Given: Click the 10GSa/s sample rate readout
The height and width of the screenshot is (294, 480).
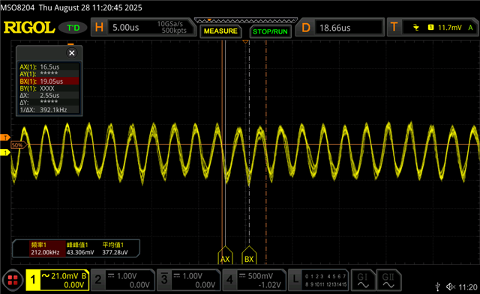Looking at the screenshot, I should click(x=170, y=24).
